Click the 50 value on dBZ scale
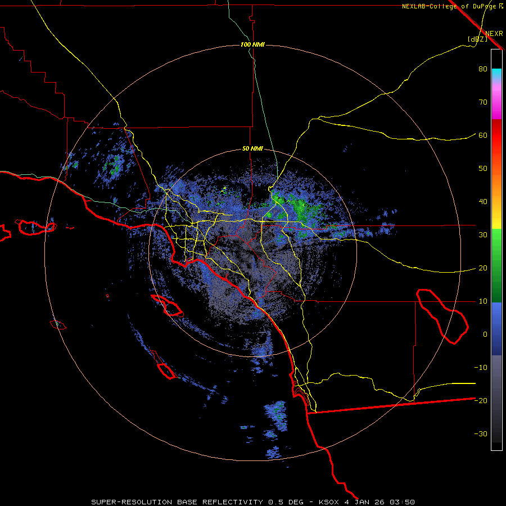The height and width of the screenshot is (506, 506). coord(483,169)
